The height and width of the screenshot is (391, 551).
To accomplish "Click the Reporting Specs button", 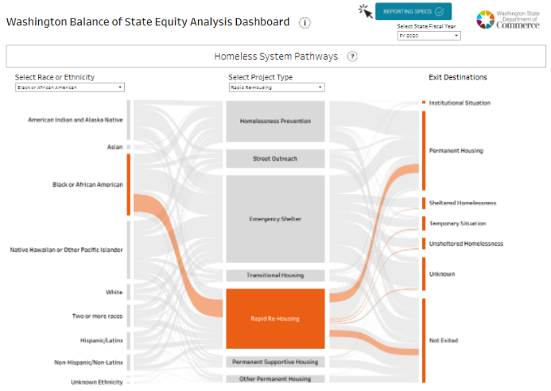I will [414, 11].
